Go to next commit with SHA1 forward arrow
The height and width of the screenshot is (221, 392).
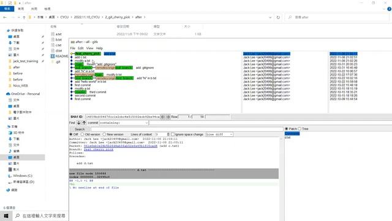point(168,117)
